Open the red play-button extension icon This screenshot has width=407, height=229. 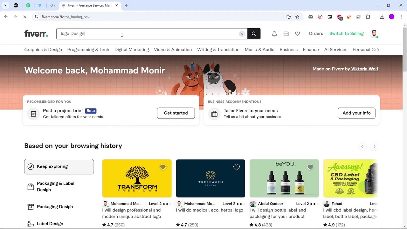pos(320,17)
